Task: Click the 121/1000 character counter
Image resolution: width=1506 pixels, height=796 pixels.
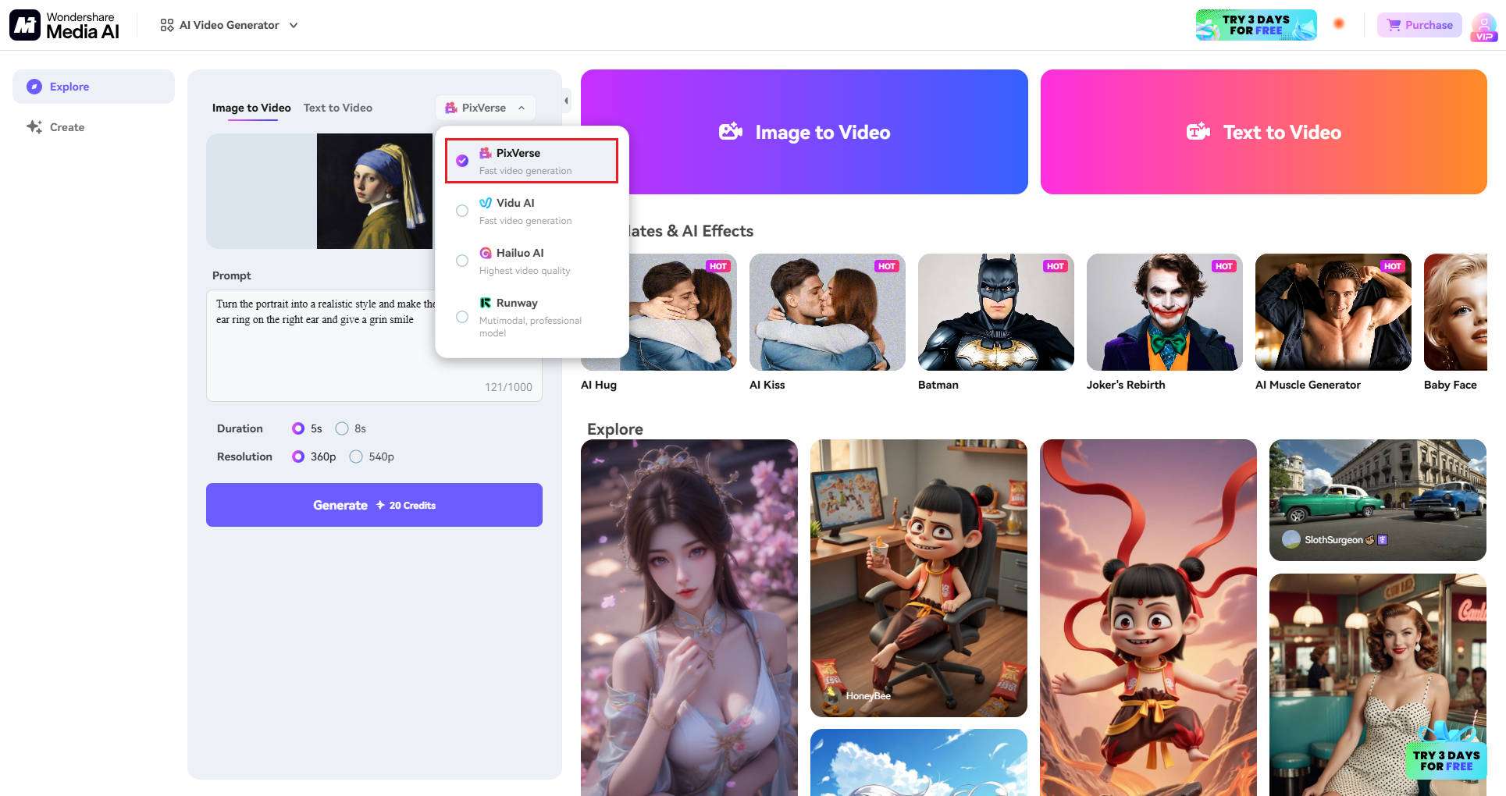Action: point(508,387)
